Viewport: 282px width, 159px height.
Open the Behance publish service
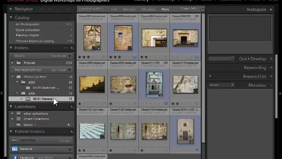point(41,149)
